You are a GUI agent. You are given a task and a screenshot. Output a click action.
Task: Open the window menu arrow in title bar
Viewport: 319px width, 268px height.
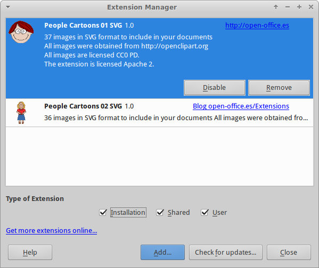[8, 7]
